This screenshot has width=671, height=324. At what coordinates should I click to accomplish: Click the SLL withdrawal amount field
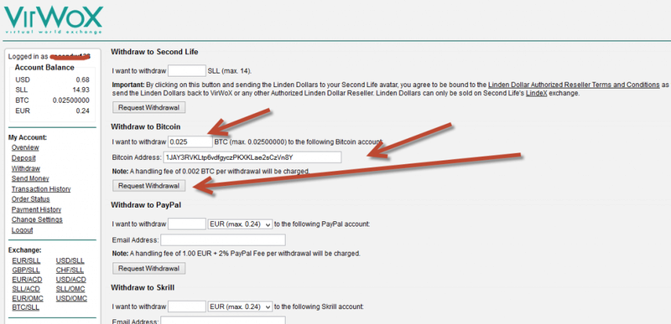point(187,70)
